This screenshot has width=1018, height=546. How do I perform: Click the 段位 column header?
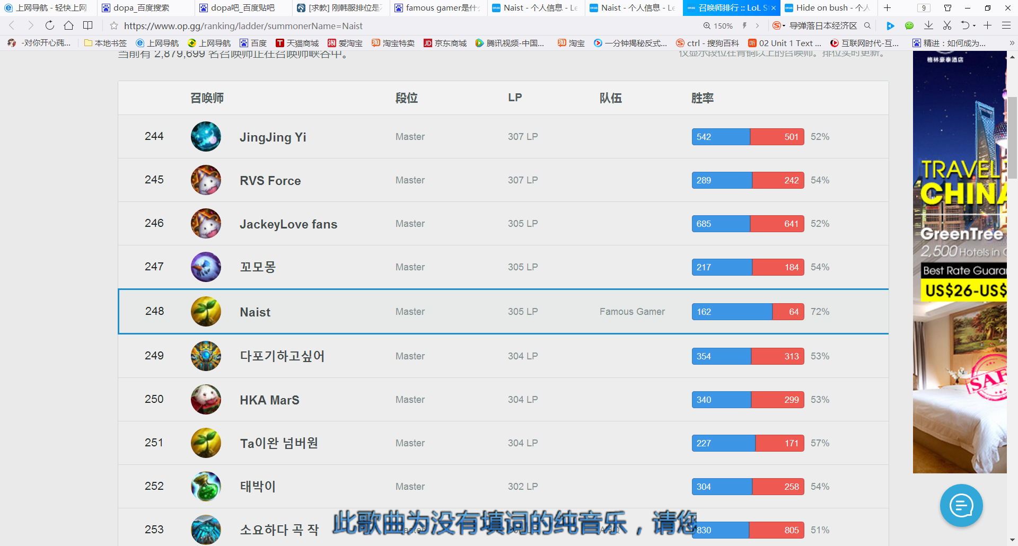click(x=407, y=98)
